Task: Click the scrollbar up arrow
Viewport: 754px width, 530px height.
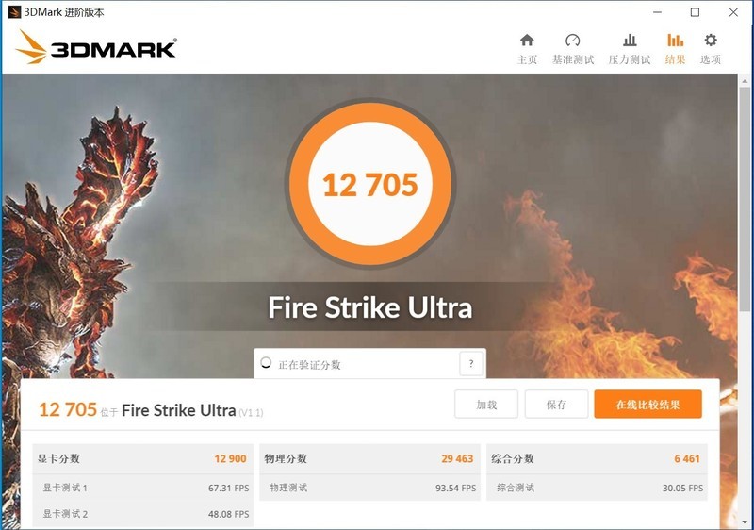Action: point(745,81)
